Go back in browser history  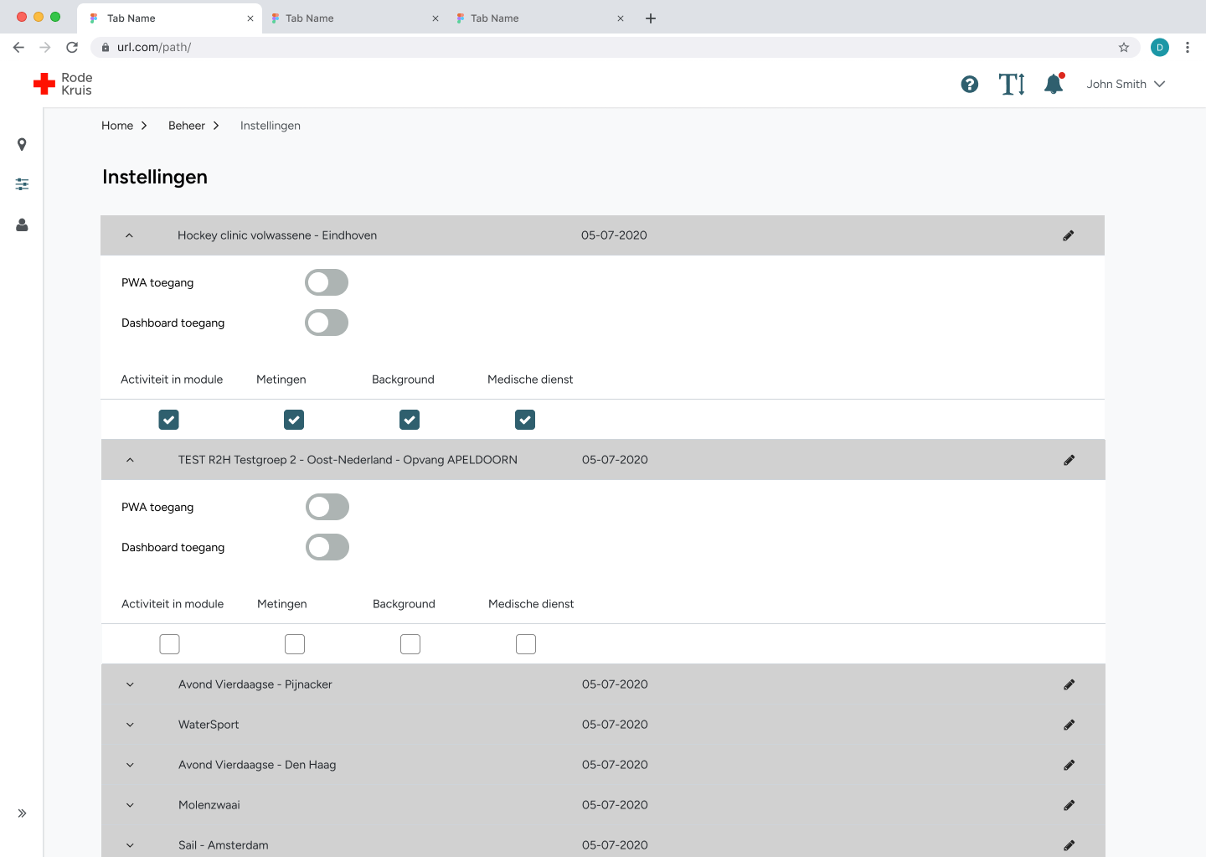click(x=18, y=47)
